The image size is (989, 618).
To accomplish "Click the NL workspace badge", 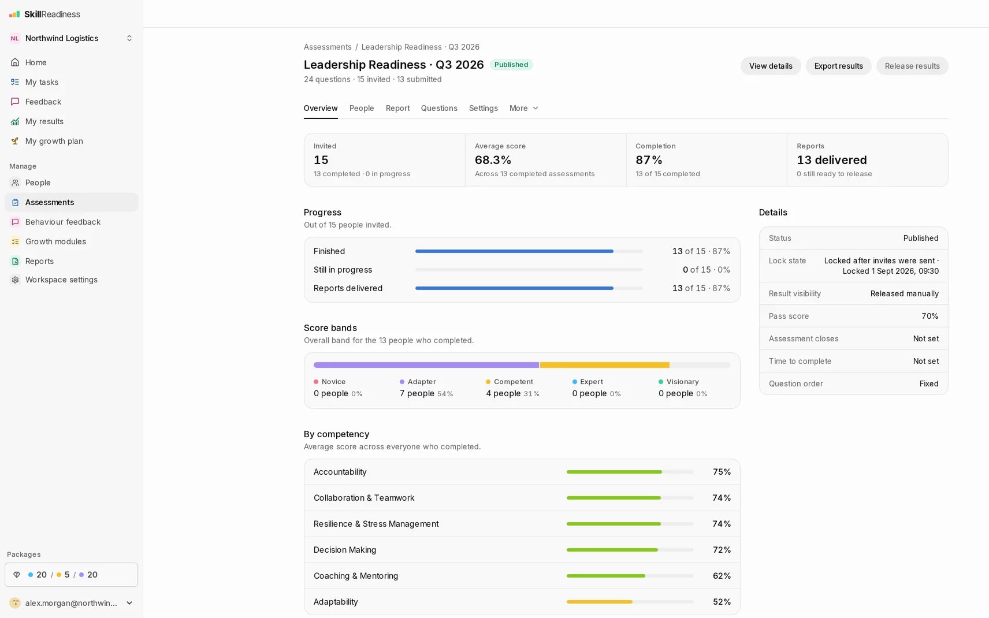I will tap(15, 38).
